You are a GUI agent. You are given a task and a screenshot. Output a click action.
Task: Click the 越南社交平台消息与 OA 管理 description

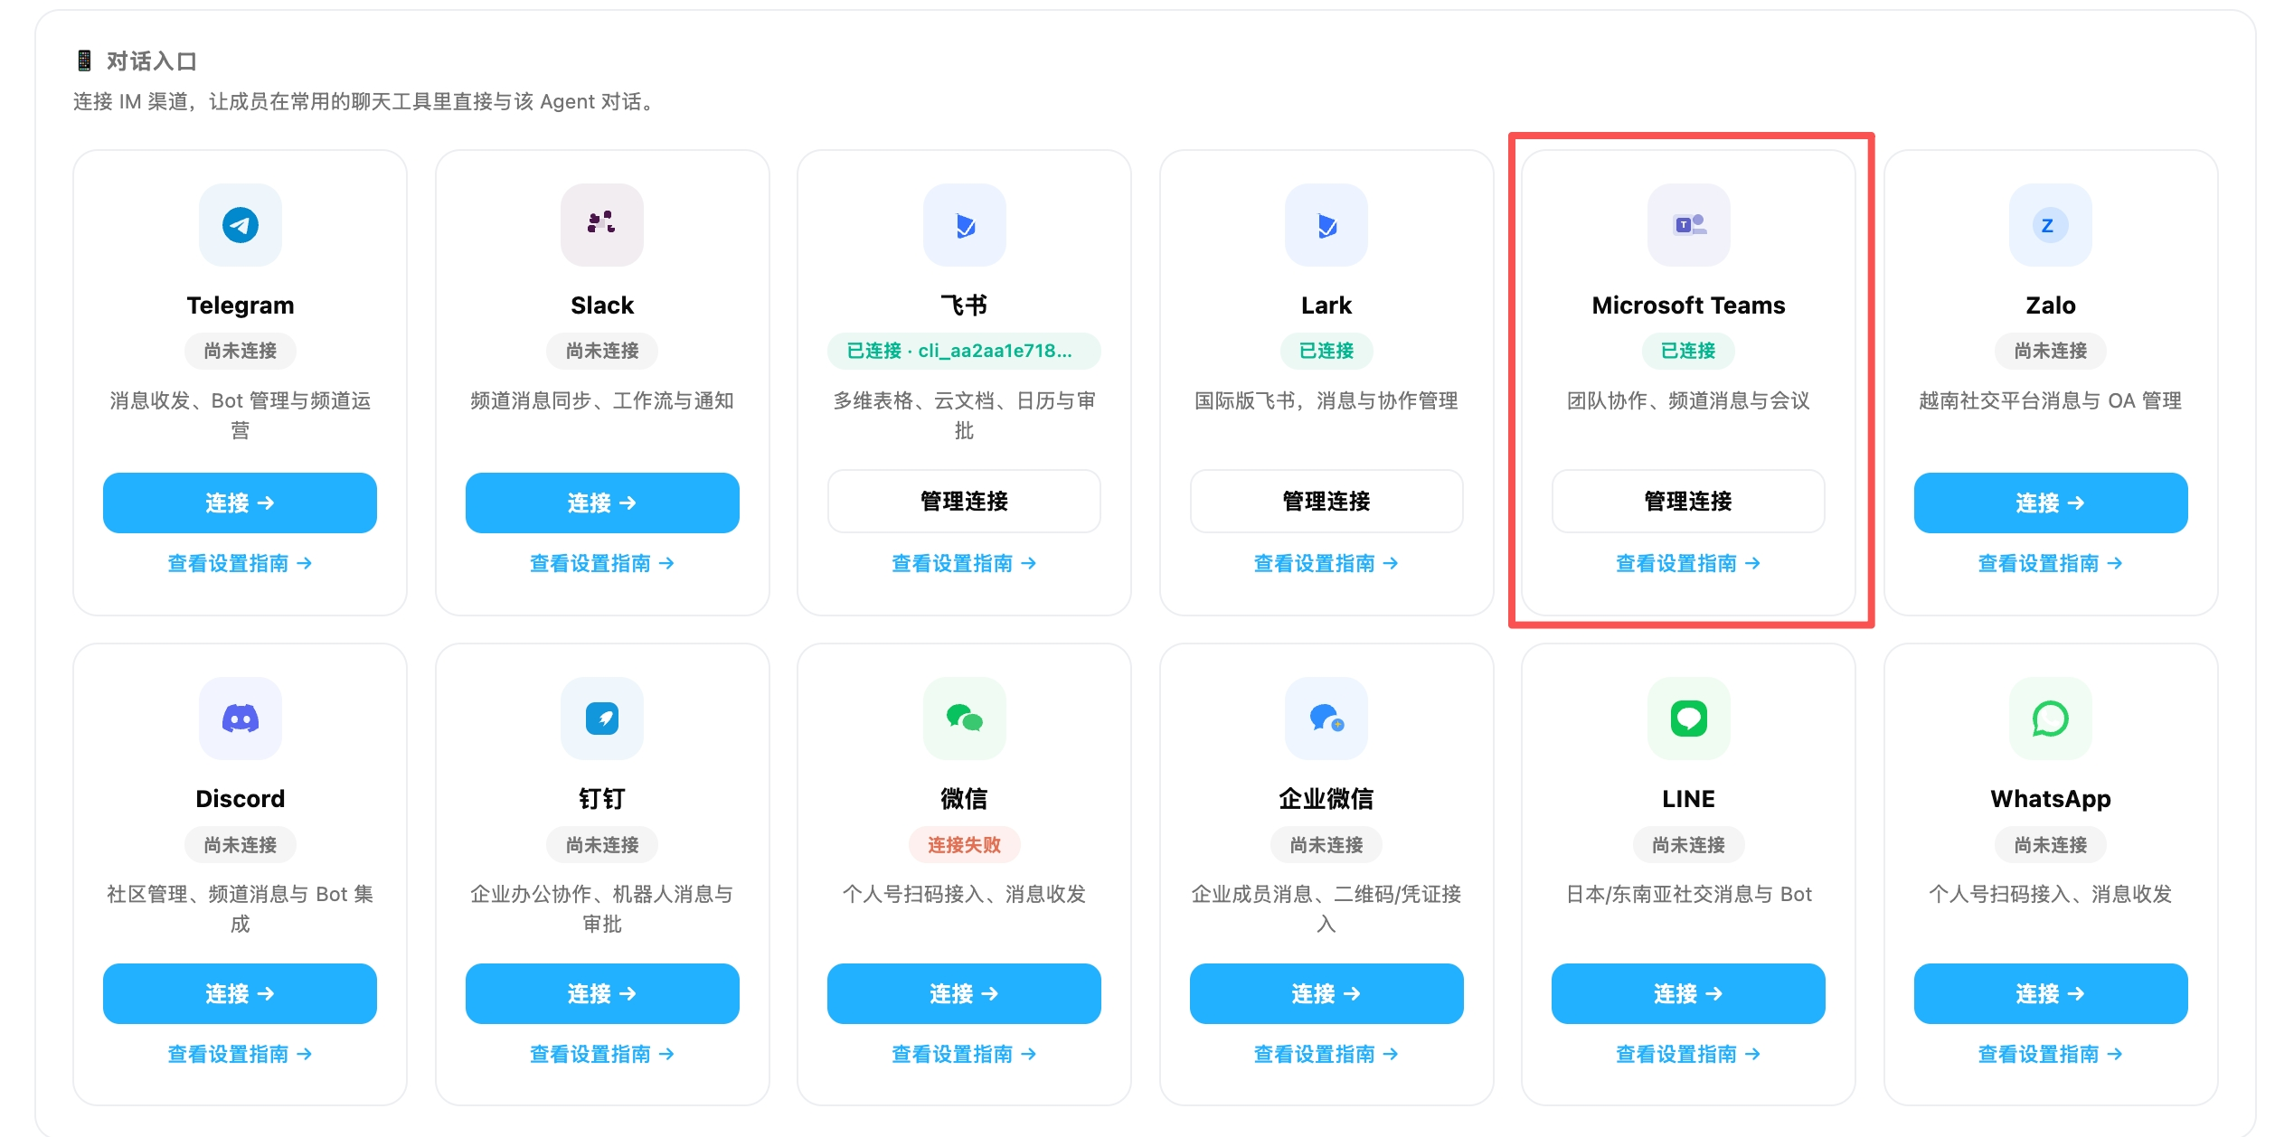(2051, 400)
